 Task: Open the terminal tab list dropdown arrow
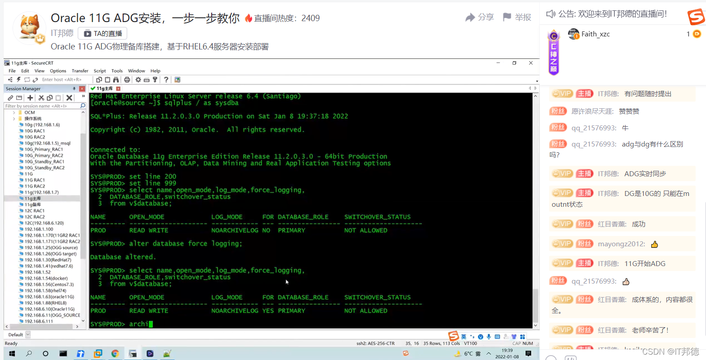537,81
